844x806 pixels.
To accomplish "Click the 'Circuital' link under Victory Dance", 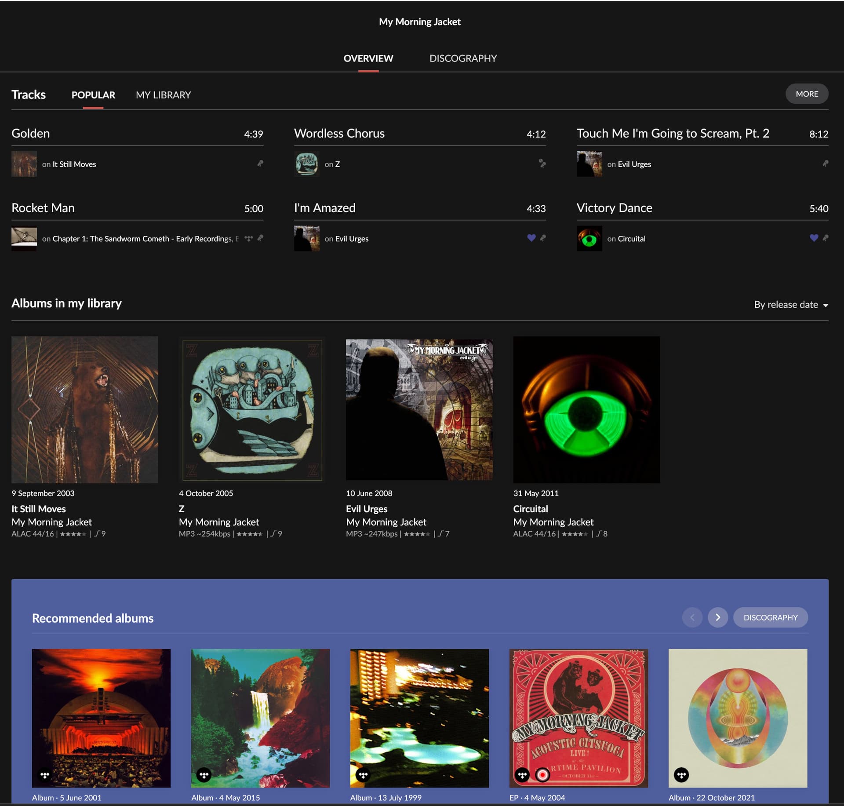I will pos(632,239).
